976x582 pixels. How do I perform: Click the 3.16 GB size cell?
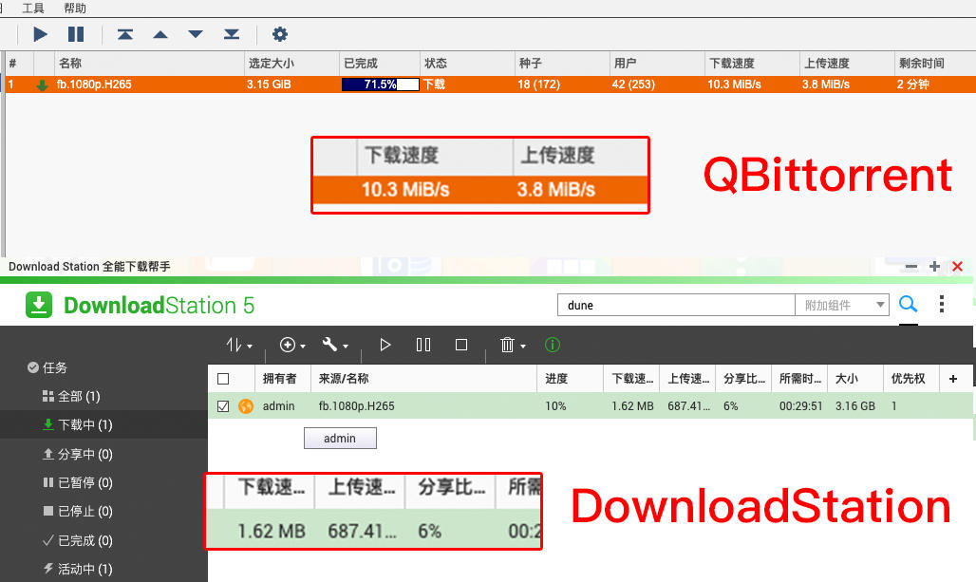coord(855,406)
